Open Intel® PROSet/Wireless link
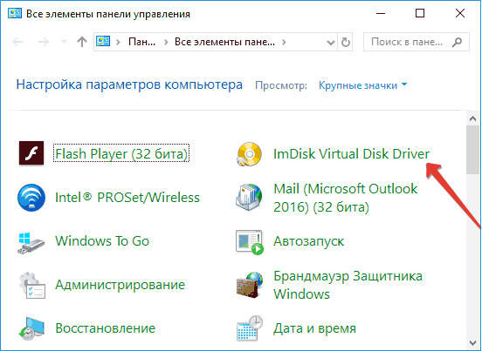The height and width of the screenshot is (351, 482). click(127, 198)
